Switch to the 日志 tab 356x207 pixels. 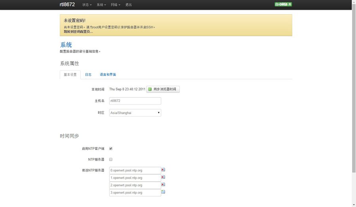coord(88,75)
